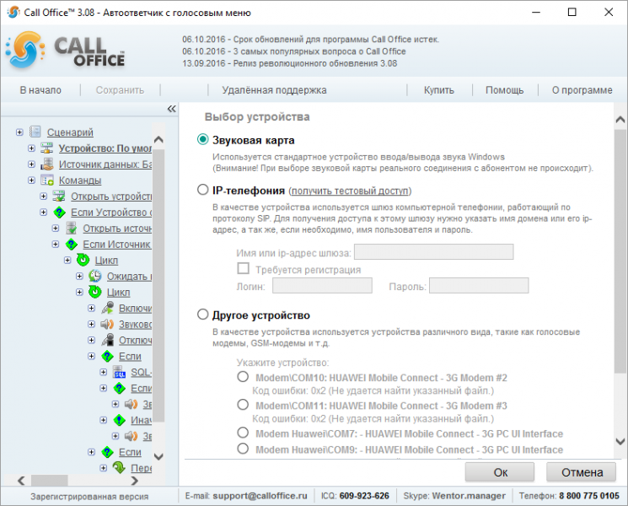This screenshot has height=506, width=628.
Task: Open the Помощь menu item
Action: [x=504, y=90]
